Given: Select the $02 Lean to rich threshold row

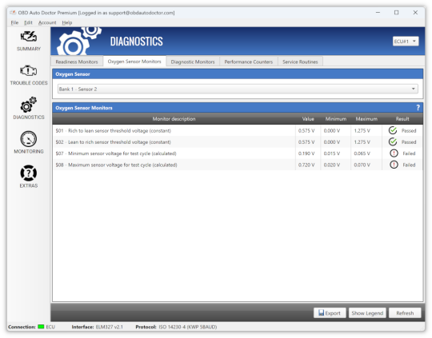Looking at the screenshot, I should point(238,141).
